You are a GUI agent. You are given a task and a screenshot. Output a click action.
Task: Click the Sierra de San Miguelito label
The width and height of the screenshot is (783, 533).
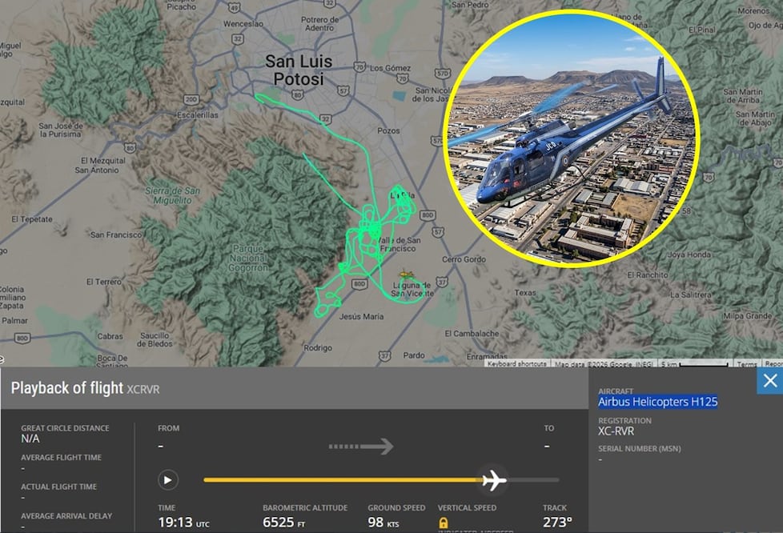172,195
